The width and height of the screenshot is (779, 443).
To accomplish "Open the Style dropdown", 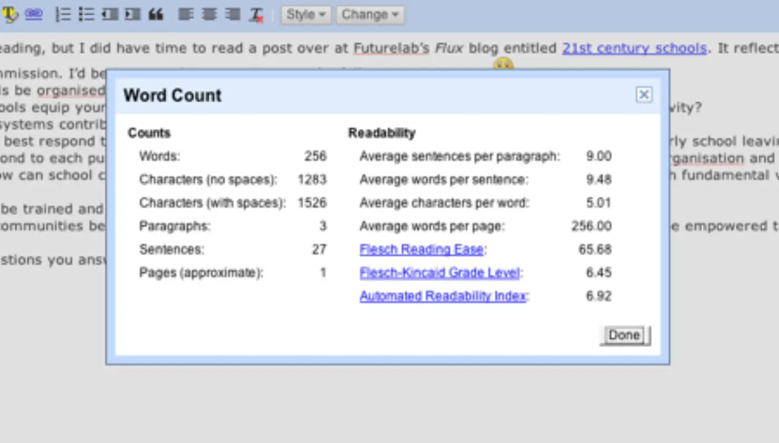I will [x=306, y=14].
